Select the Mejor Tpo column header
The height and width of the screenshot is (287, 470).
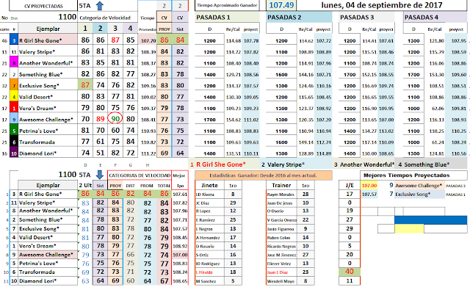pos(180,181)
